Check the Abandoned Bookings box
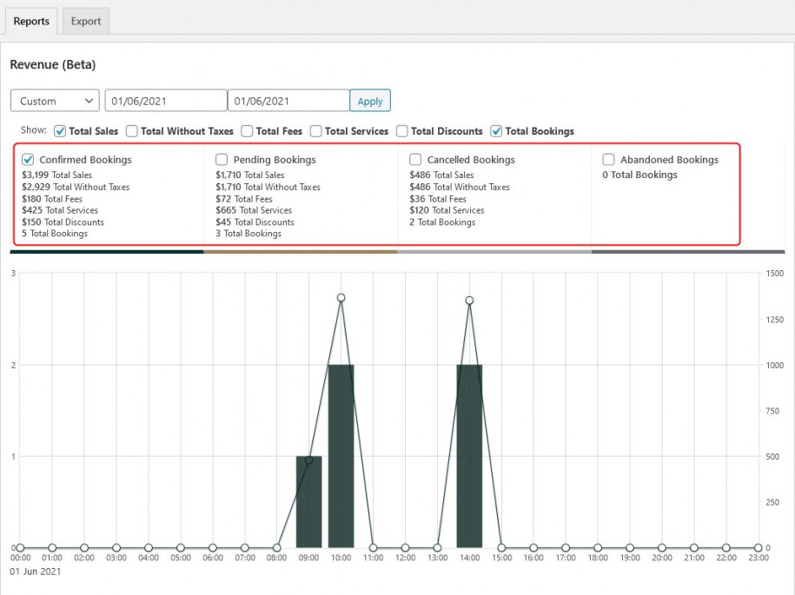Viewport: 795px width, 595px height. pos(608,159)
